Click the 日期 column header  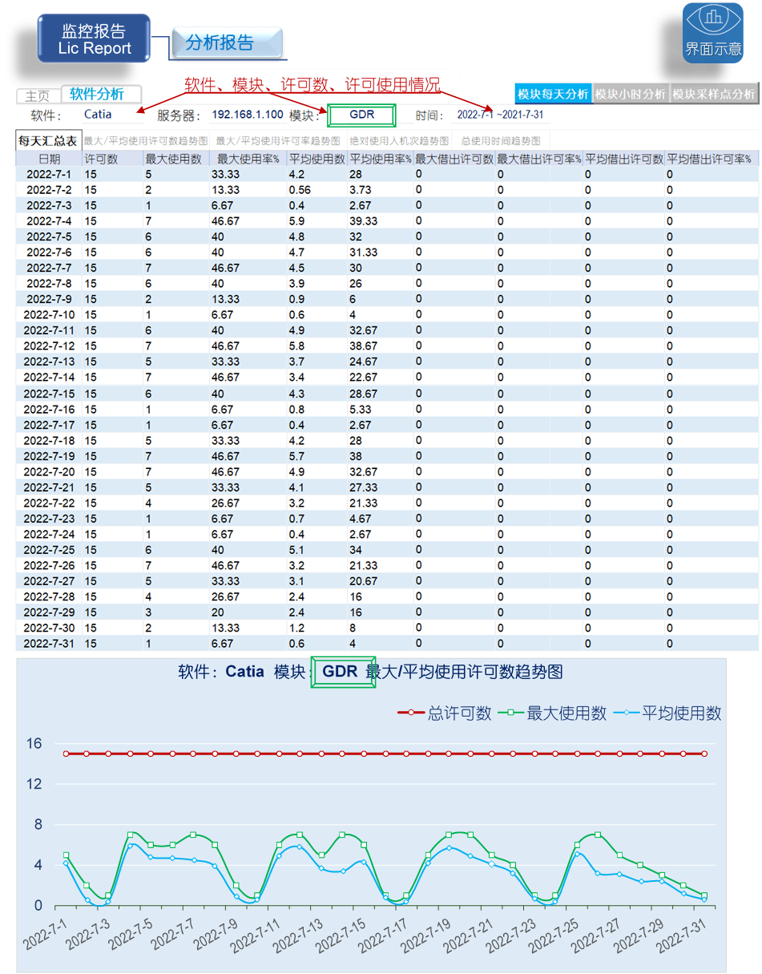(50, 160)
